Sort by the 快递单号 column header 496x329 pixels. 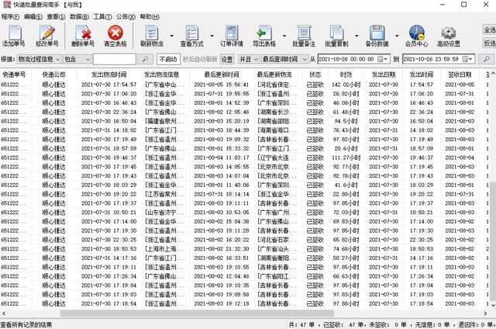(x=14, y=74)
